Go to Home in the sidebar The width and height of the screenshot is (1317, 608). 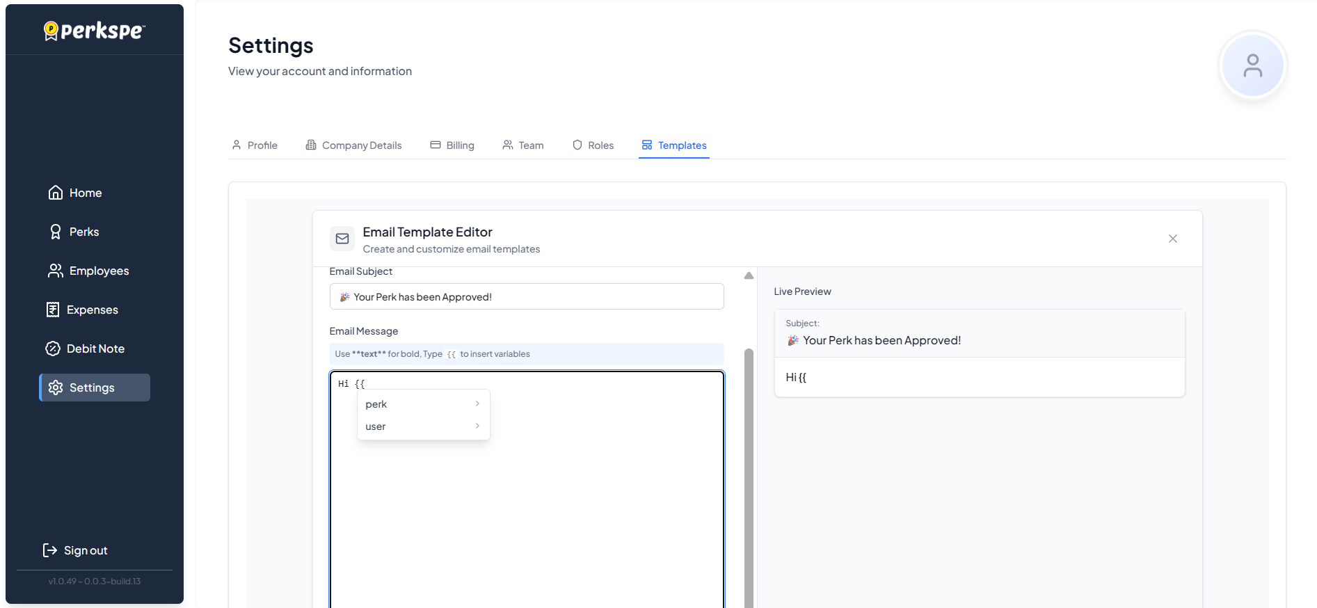coord(95,193)
